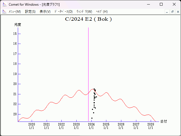This screenshot has height=136, width=181.
Task: Close the Comet for Windows application
Action: point(174,4)
